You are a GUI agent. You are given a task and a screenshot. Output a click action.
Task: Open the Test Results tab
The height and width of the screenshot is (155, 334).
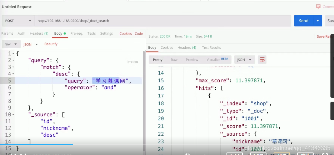click(x=211, y=48)
